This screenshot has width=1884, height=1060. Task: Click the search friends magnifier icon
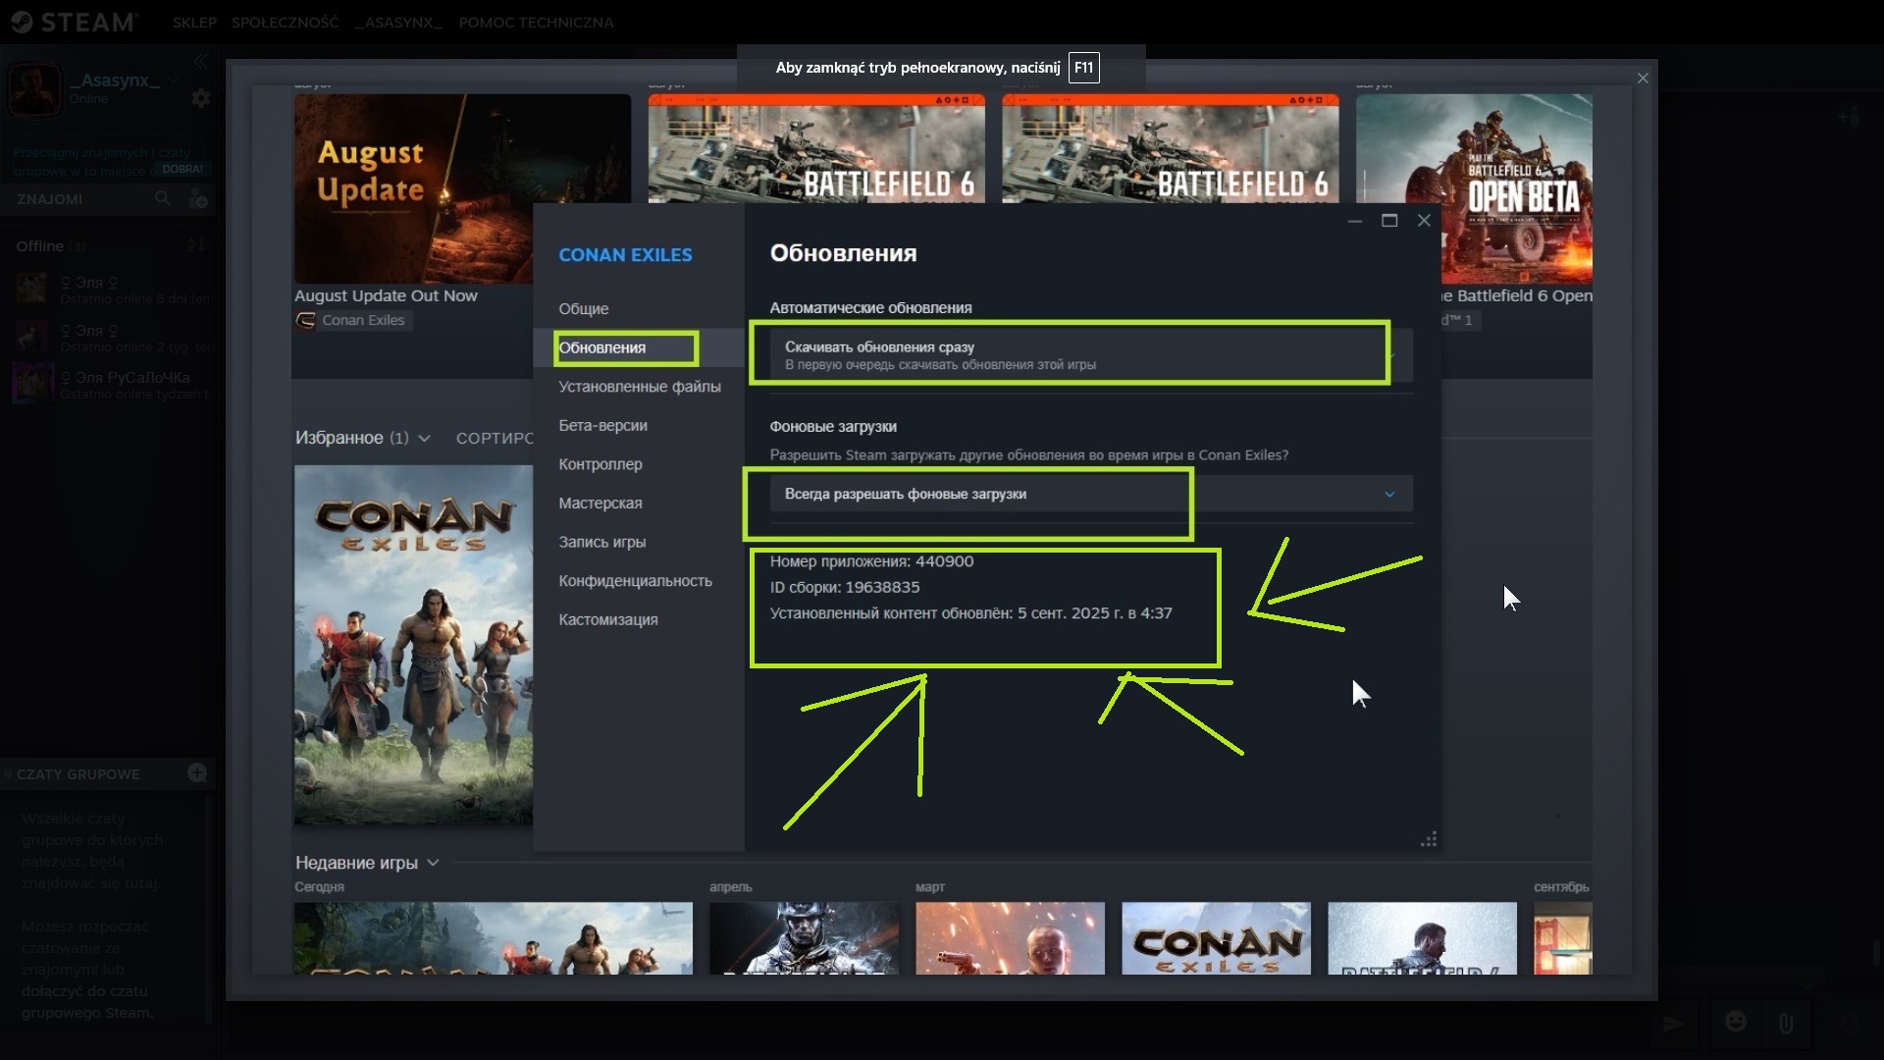click(x=163, y=199)
